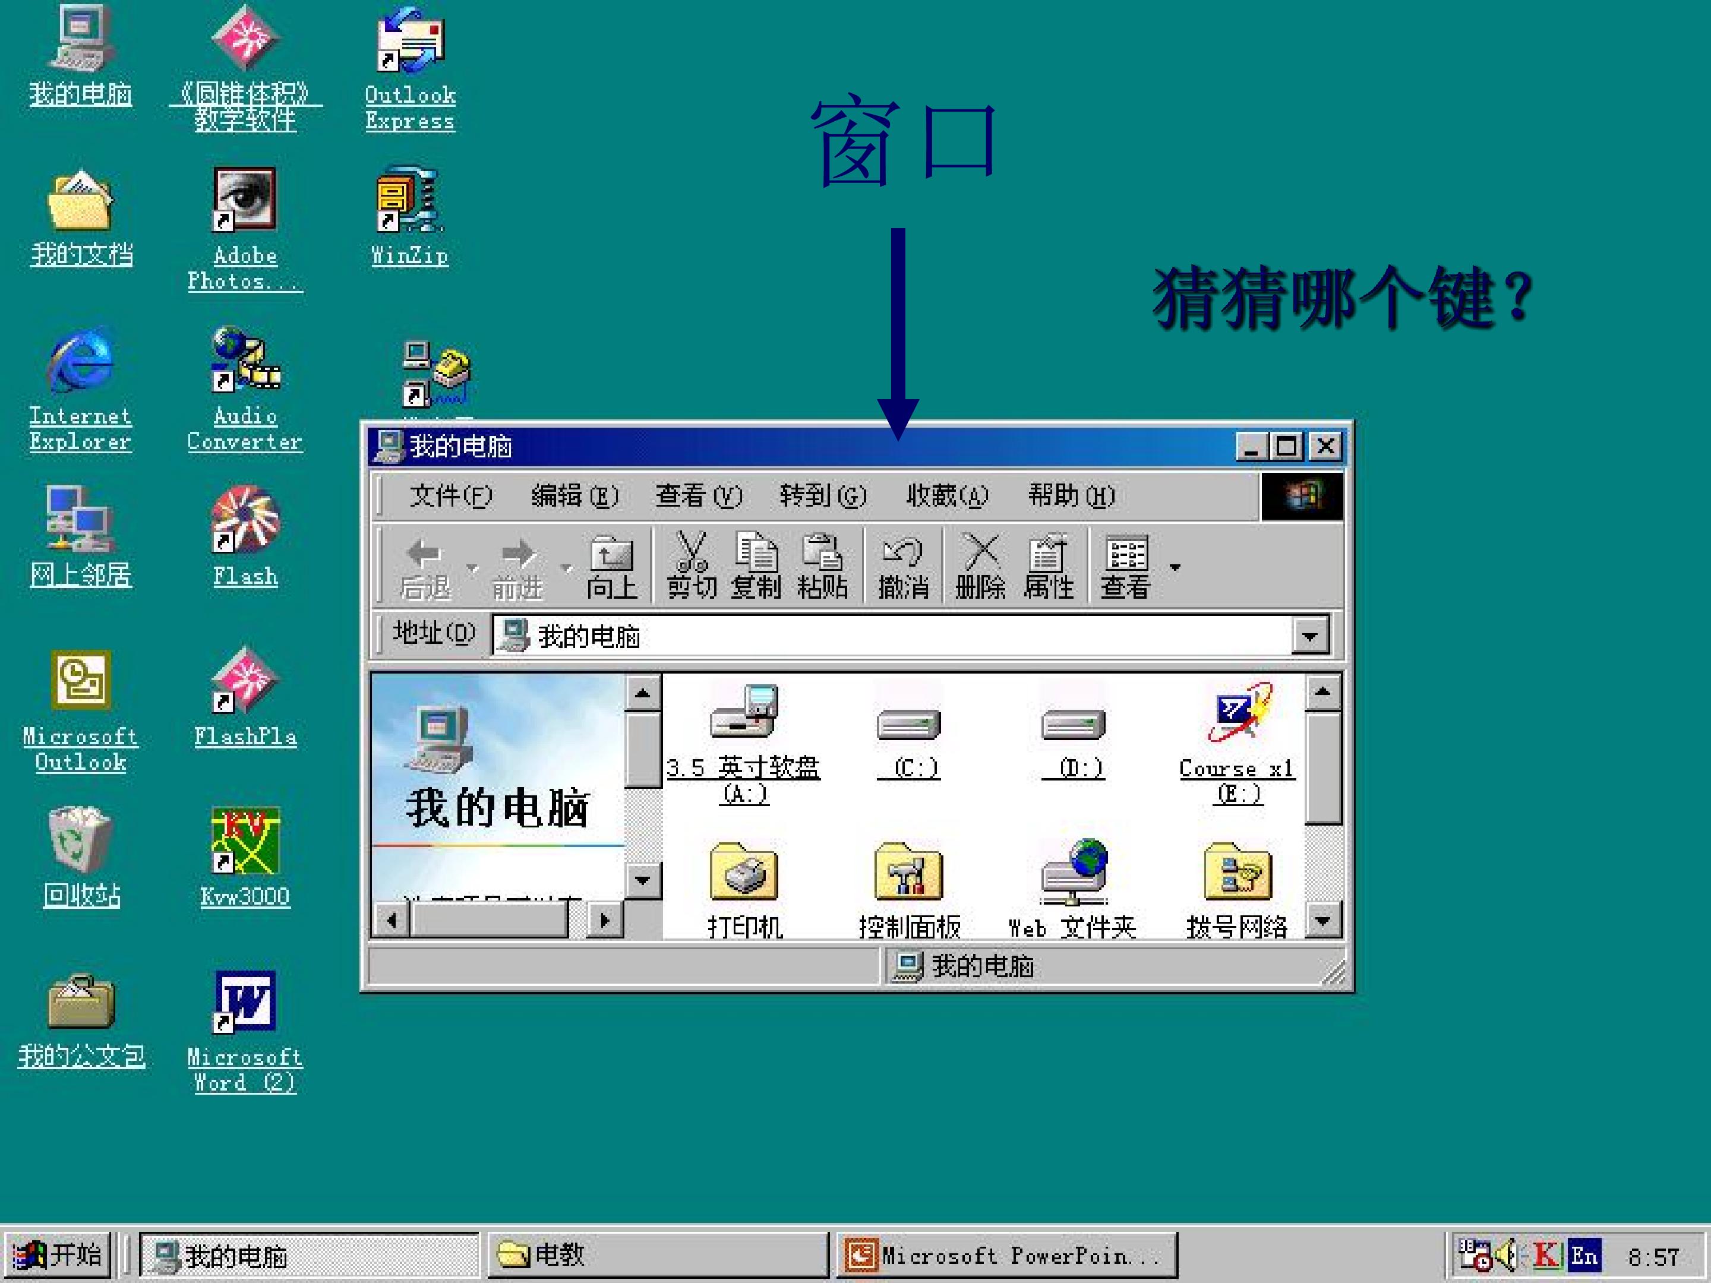Click the volume speaker tray icon
Image resolution: width=1711 pixels, height=1283 pixels.
(x=1508, y=1255)
